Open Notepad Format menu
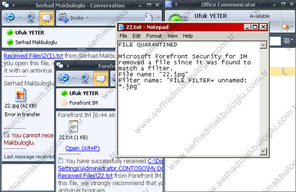 pyautogui.click(x=154, y=36)
